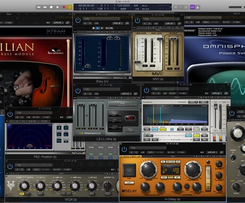Go to previous preset in the RVox window
The height and width of the screenshot is (203, 245).
coord(85,24)
